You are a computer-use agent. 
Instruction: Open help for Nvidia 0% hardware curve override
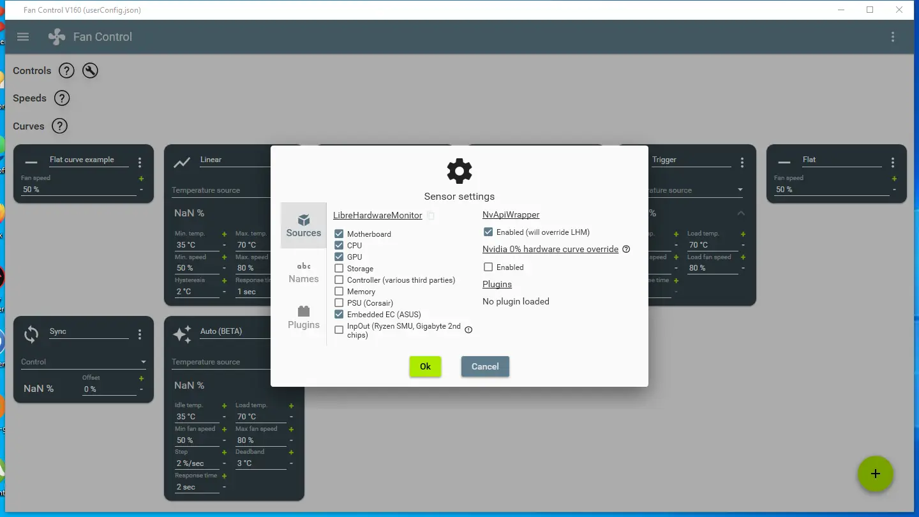tap(626, 249)
